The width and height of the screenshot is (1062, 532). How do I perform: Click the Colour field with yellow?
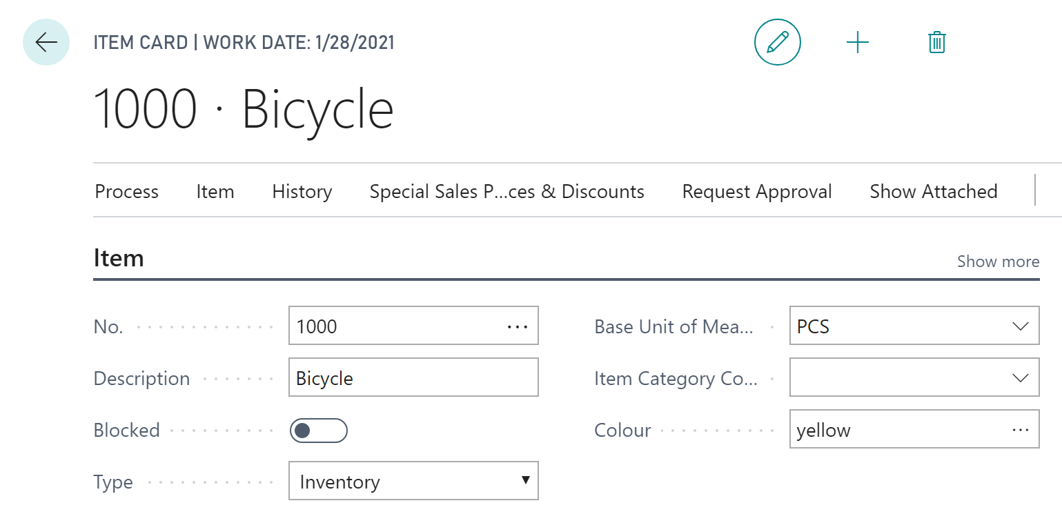tap(914, 430)
